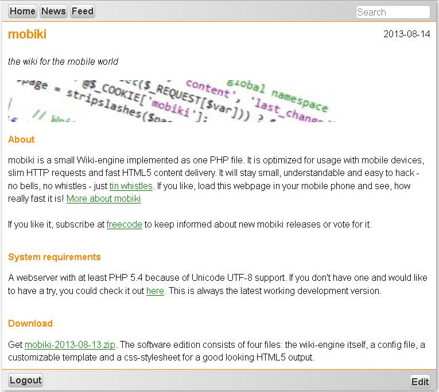Click the paragraph starting 'A webserver with'
The height and width of the screenshot is (392, 439).
coord(217,278)
